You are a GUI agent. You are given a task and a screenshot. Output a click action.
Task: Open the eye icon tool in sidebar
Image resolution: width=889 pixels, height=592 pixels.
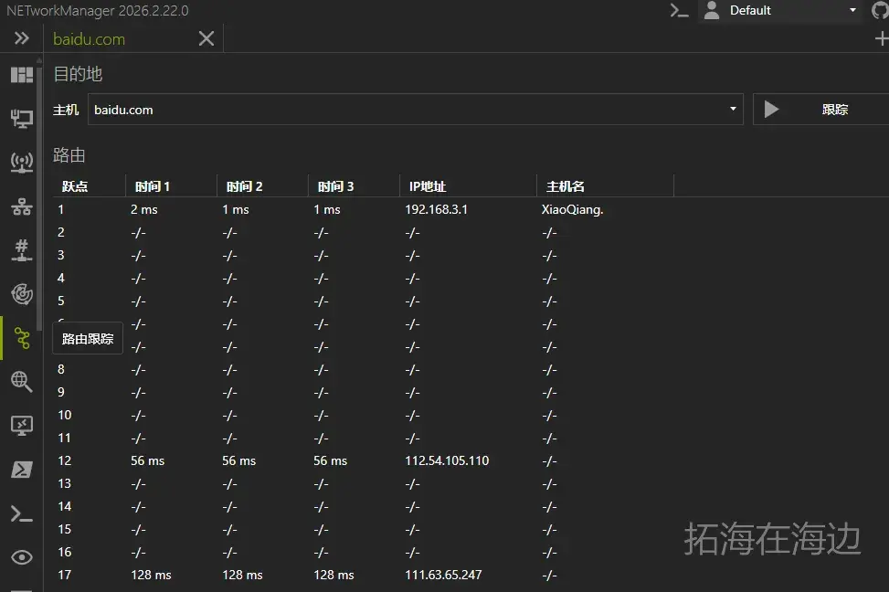[22, 557]
